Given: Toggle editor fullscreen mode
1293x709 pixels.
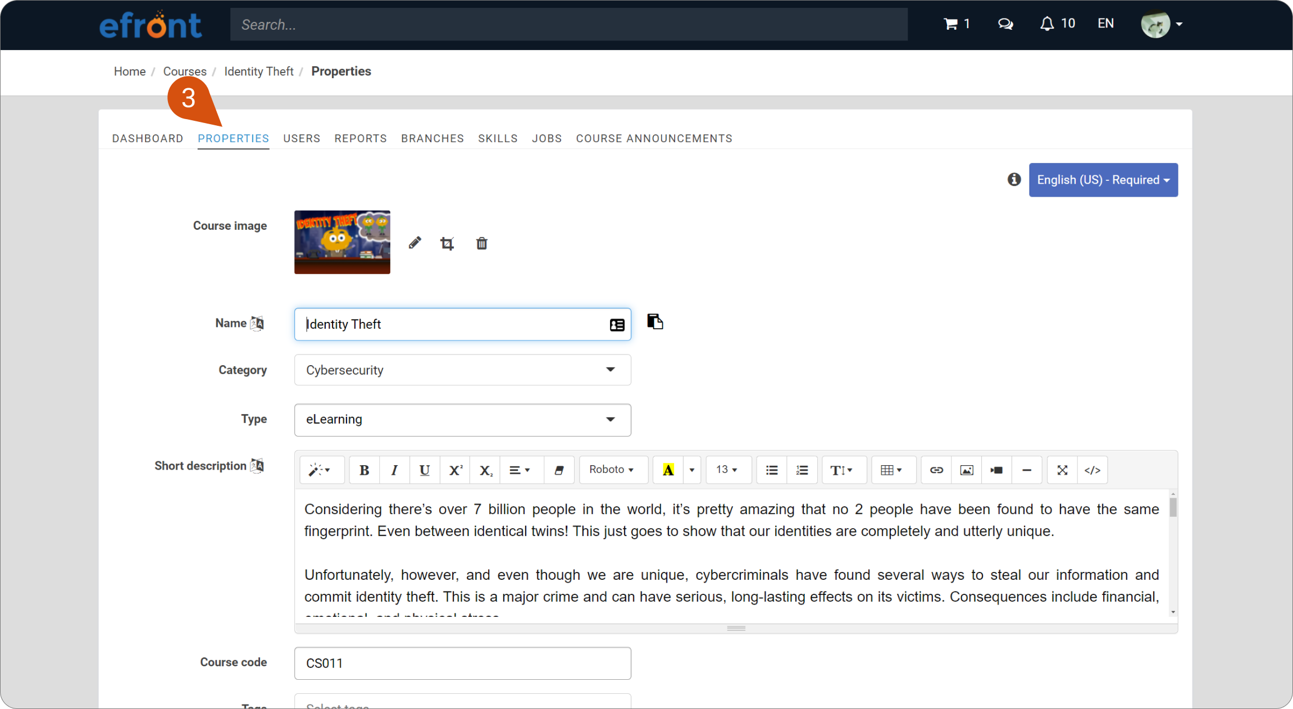Looking at the screenshot, I should [1062, 470].
